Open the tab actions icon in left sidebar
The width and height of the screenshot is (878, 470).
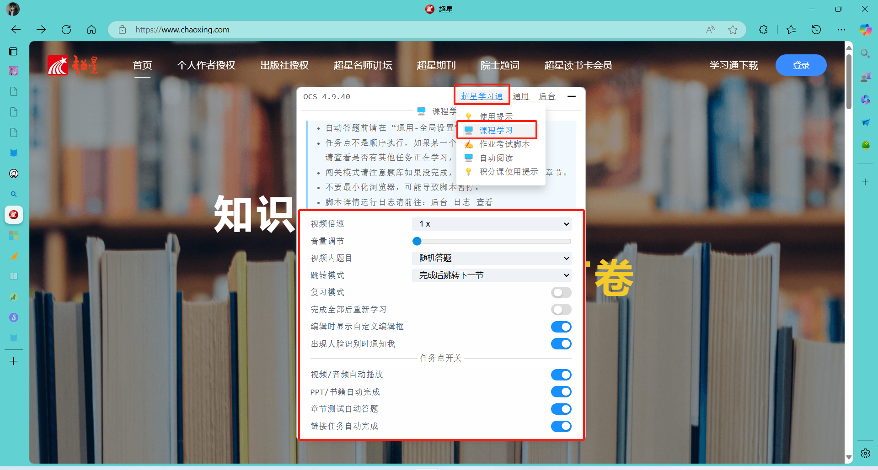[13, 51]
